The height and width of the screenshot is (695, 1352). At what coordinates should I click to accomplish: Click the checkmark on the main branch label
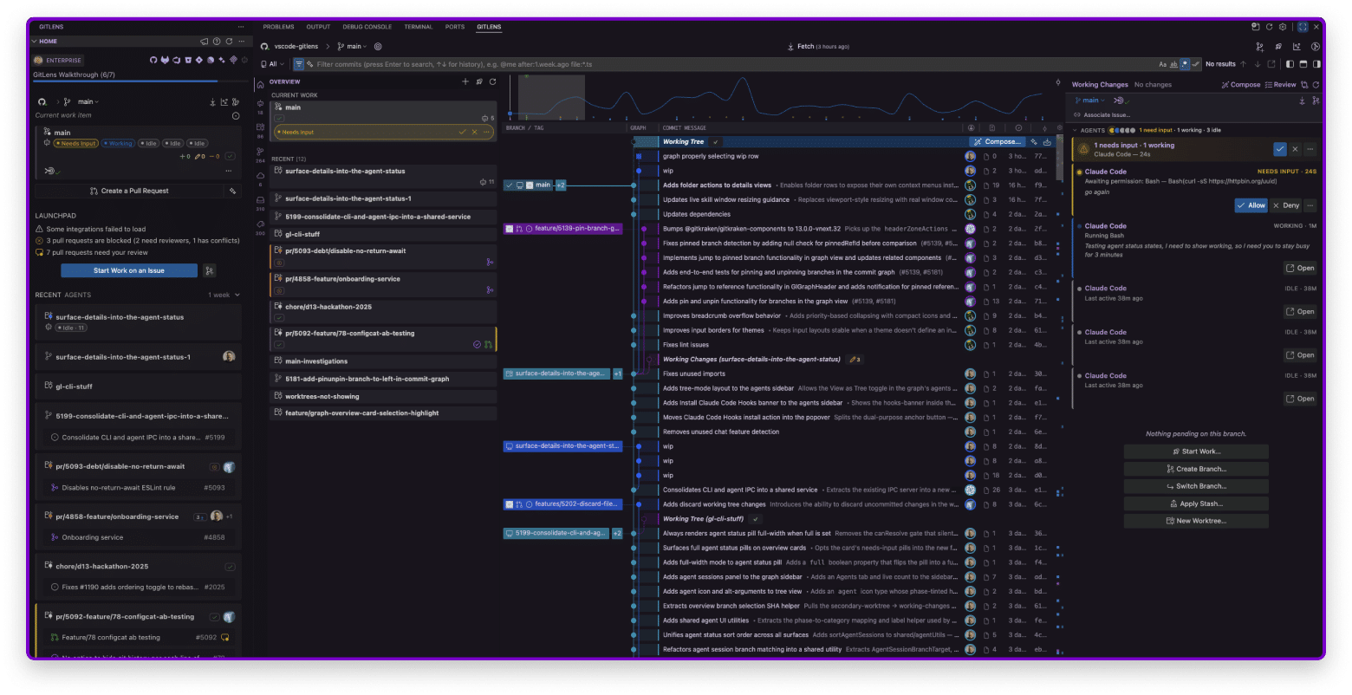pyautogui.click(x=509, y=185)
